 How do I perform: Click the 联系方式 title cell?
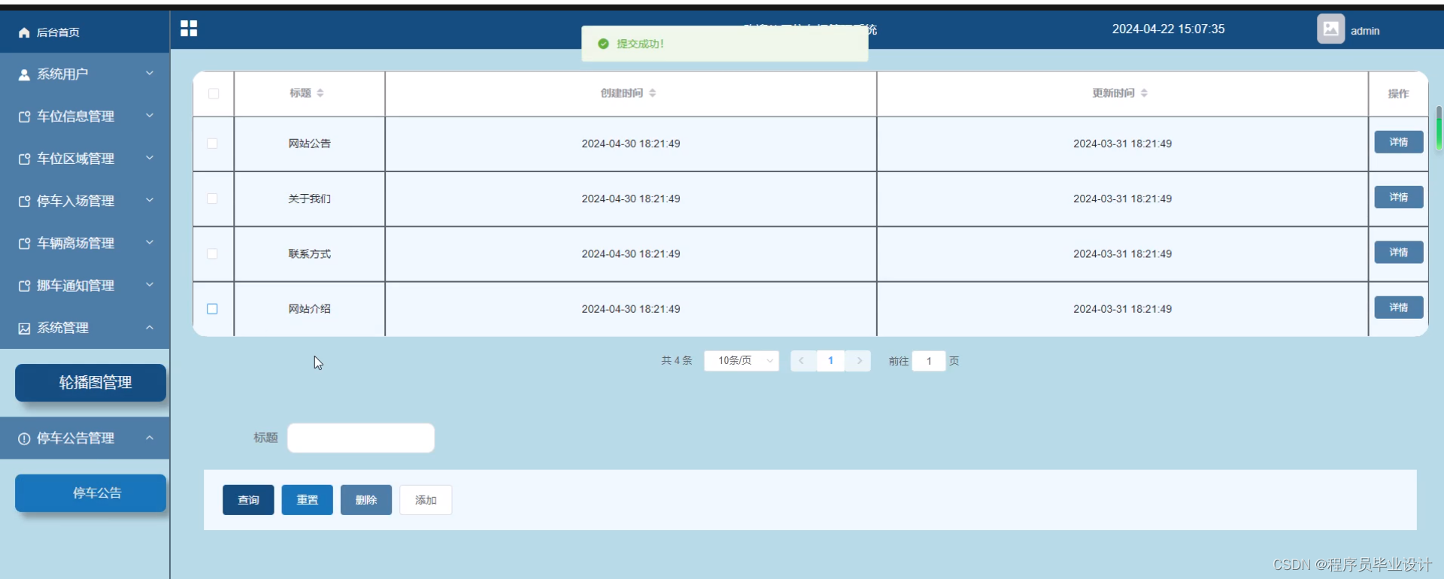tap(309, 254)
